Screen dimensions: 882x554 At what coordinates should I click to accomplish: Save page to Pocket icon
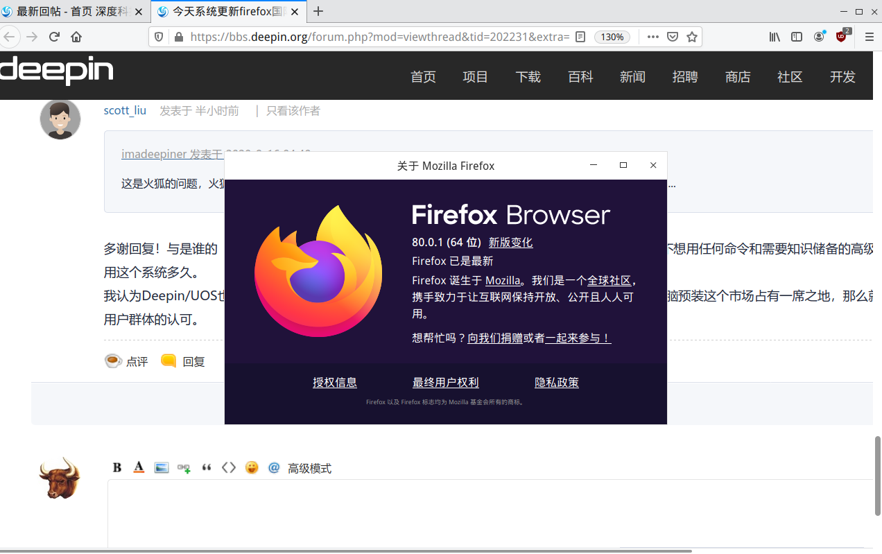(x=672, y=37)
